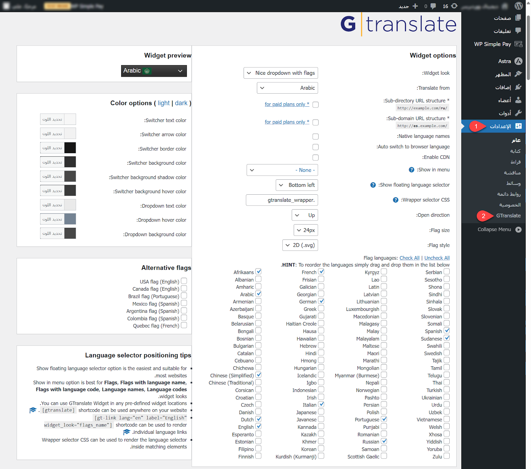The width and height of the screenshot is (531, 469).
Task: Uncheck the Spanish language checkbox
Action: tap(447, 331)
